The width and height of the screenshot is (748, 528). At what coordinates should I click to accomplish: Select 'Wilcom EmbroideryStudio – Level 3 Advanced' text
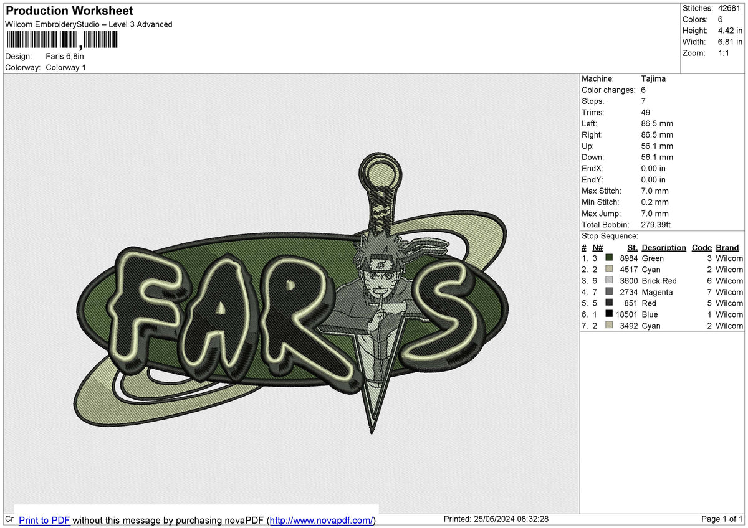[89, 24]
